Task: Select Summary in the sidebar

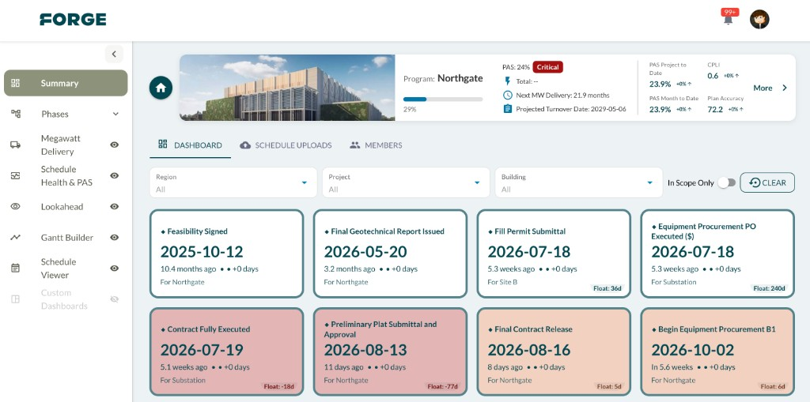Action: pos(66,83)
